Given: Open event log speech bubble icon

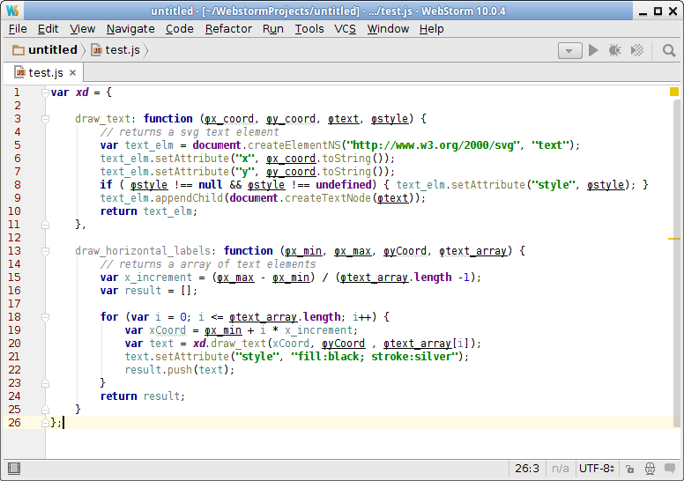Looking at the screenshot, I should click(x=670, y=469).
